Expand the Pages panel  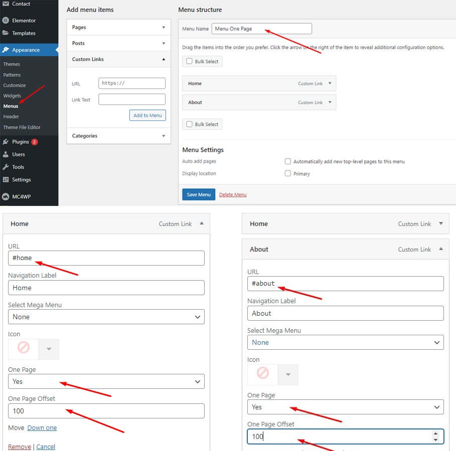coord(164,28)
